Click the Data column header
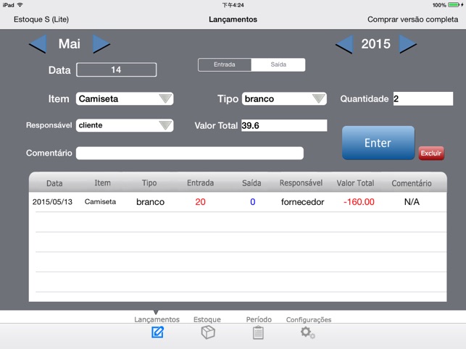 coord(54,183)
